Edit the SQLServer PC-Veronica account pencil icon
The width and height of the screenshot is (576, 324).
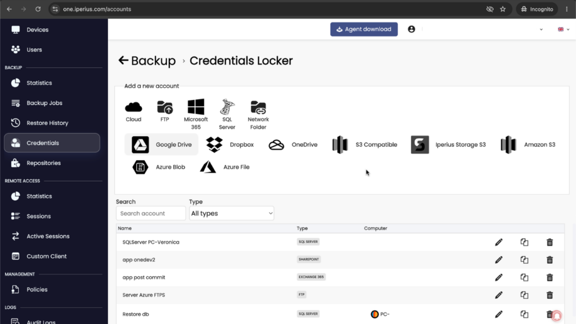coord(498,242)
